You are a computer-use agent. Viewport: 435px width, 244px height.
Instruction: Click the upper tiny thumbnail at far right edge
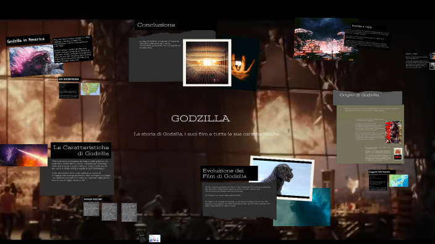433,56
